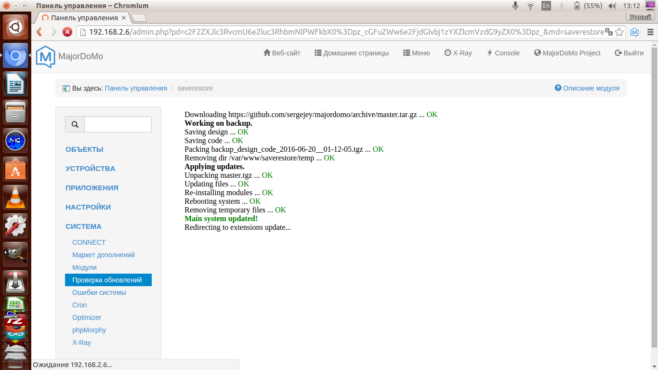
Task: Click the translate page icon in address bar
Action: pos(609,32)
